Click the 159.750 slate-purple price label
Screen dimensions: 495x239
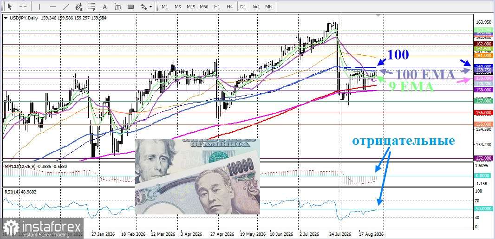click(483, 71)
